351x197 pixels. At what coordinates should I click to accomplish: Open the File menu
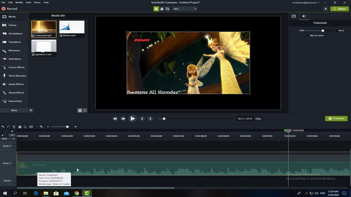(x=3, y=2)
